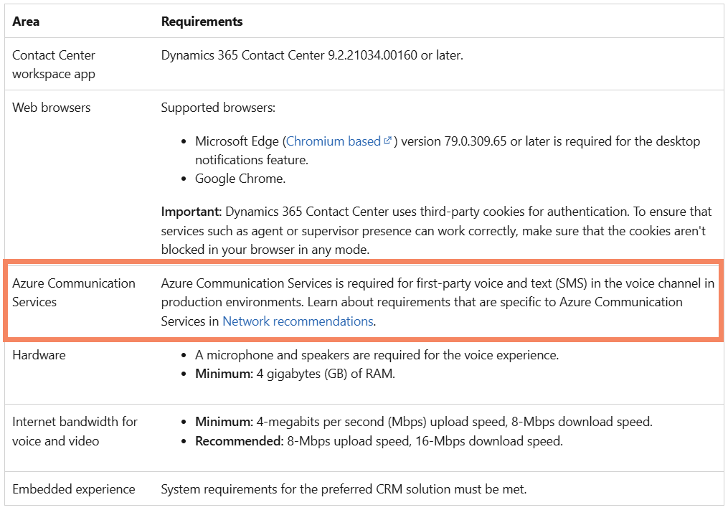Screen dimensions: 728x510
Task: Select the Hardware row label
Action: (37, 355)
